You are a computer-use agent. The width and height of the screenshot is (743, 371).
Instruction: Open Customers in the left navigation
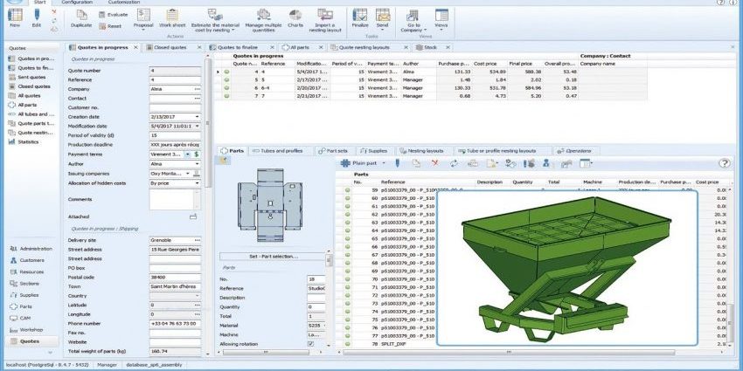[31, 259]
